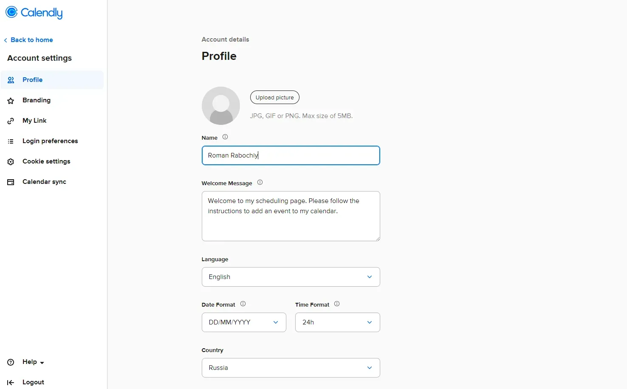Click the Welcome Message text area
This screenshot has height=389, width=627.
291,221
